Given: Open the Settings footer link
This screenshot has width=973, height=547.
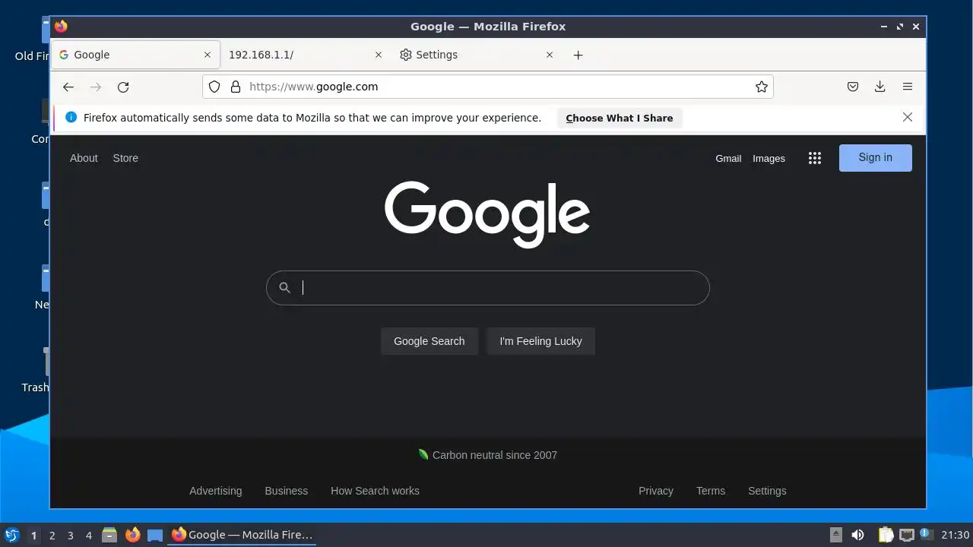Looking at the screenshot, I should click(767, 491).
